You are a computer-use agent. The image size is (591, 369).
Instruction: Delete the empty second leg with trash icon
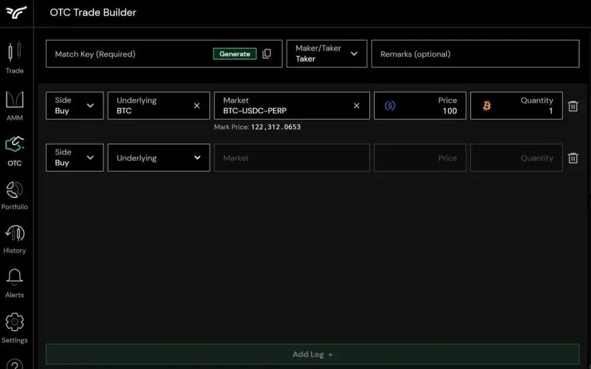(x=573, y=158)
